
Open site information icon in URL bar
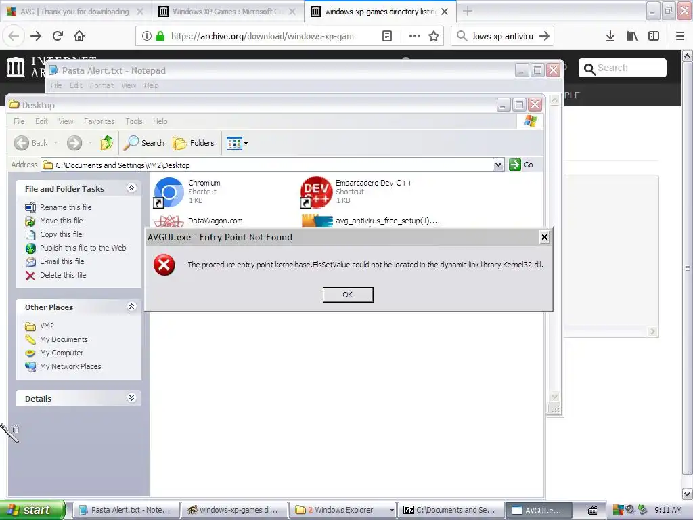pyautogui.click(x=147, y=36)
